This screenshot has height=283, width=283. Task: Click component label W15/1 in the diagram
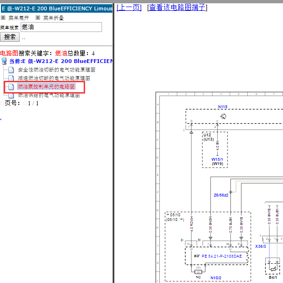pyautogui.click(x=217, y=159)
